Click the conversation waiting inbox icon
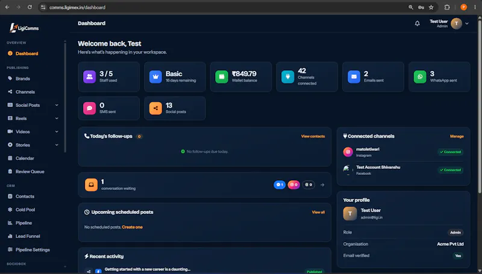 pos(91,184)
